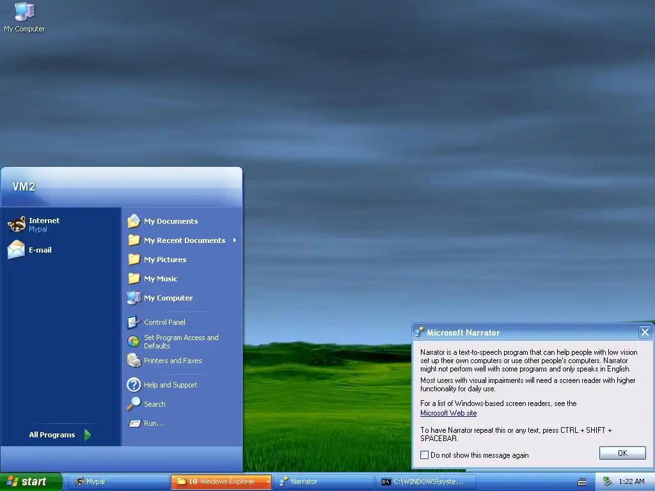Image resolution: width=655 pixels, height=491 pixels.
Task: Click the Search magnifying glass icon
Action: click(x=134, y=404)
